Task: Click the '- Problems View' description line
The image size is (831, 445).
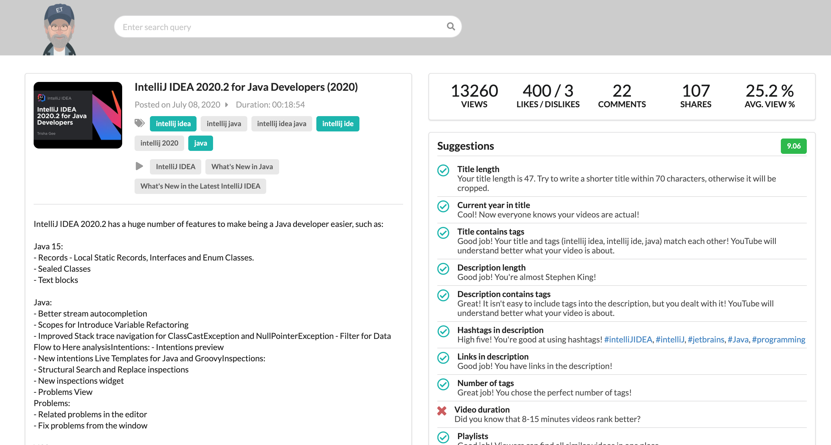Action: pos(63,392)
